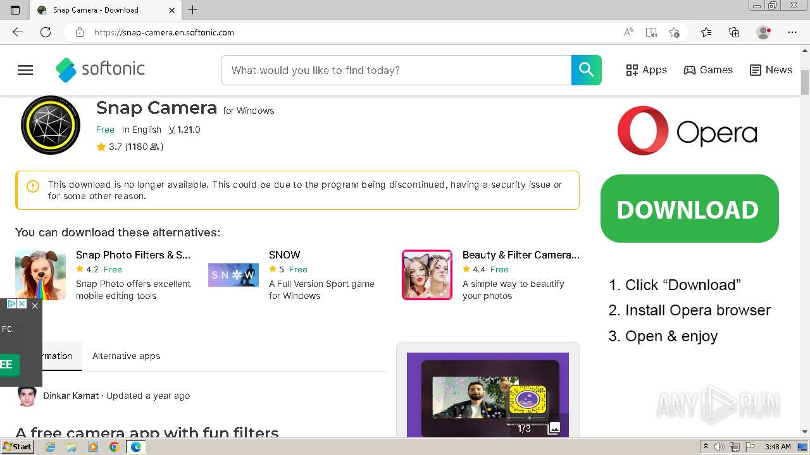Viewport: 810px width, 455px height.
Task: Click the Softonic logo
Action: pyautogui.click(x=100, y=70)
